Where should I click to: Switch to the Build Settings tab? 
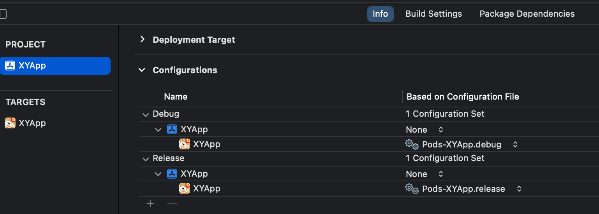pyautogui.click(x=433, y=14)
